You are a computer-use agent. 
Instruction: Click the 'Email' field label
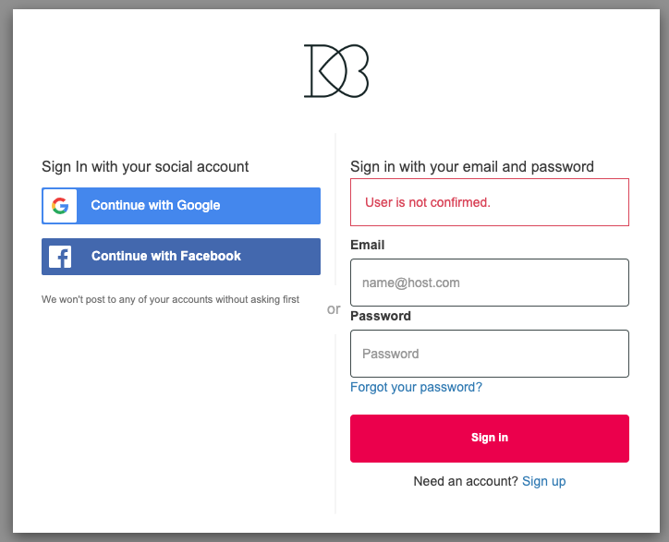click(x=368, y=245)
